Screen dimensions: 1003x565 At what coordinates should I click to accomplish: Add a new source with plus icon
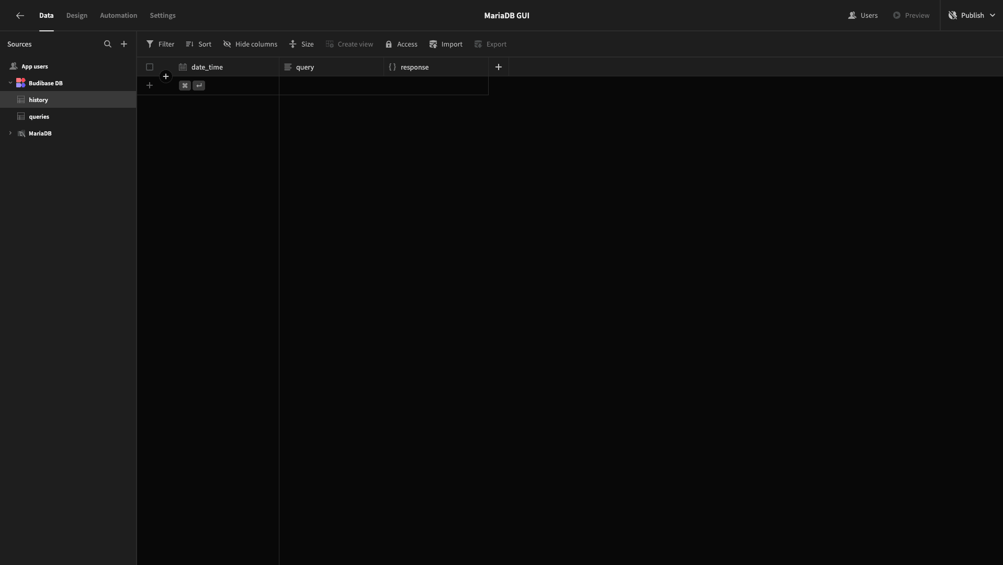pyautogui.click(x=124, y=44)
